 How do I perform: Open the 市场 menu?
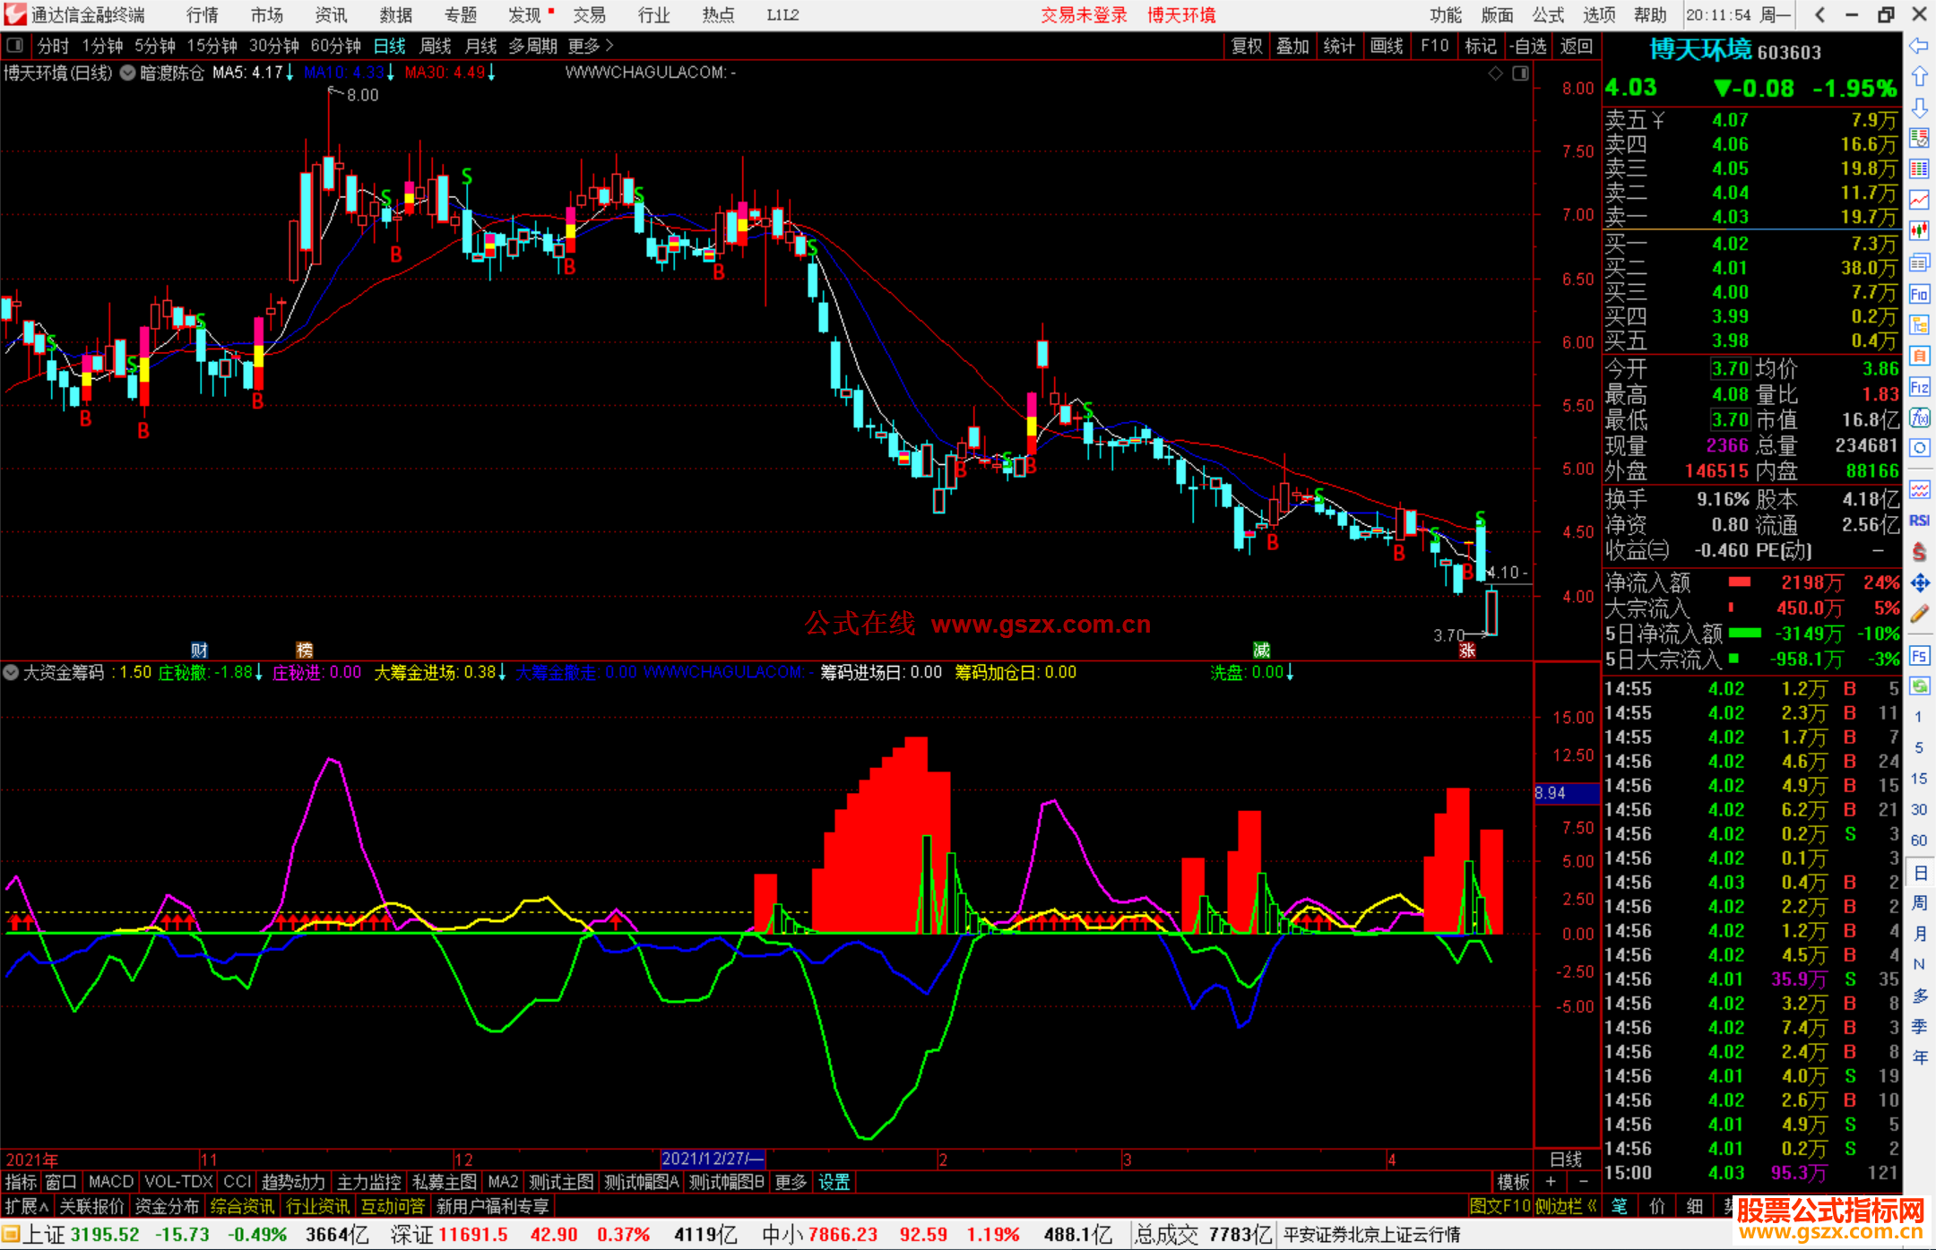[267, 14]
